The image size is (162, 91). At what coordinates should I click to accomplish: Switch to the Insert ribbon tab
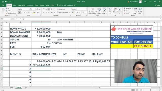(15, 5)
